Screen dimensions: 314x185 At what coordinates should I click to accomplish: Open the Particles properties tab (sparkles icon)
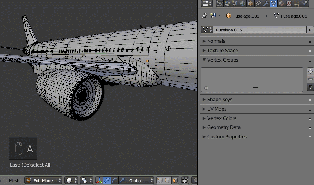click(297, 4)
